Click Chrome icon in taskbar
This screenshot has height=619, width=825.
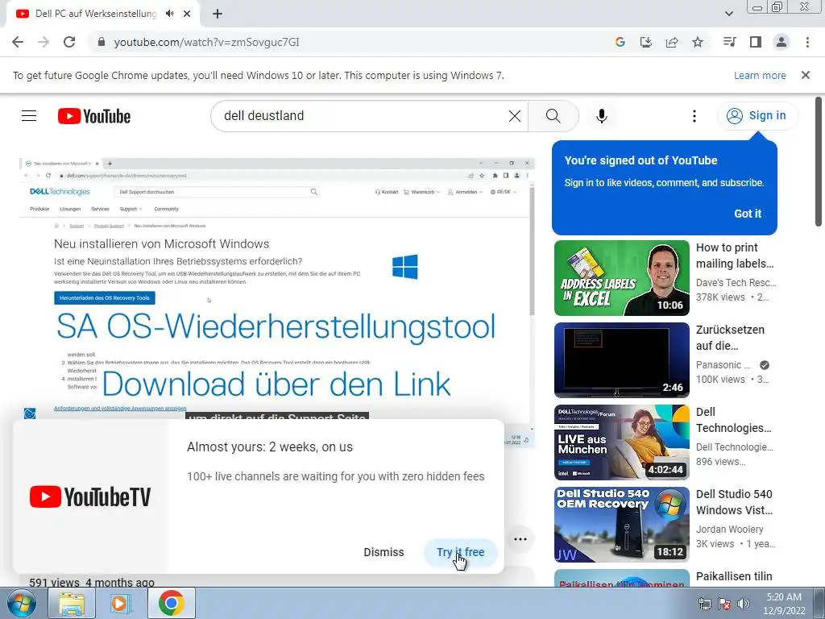click(171, 603)
